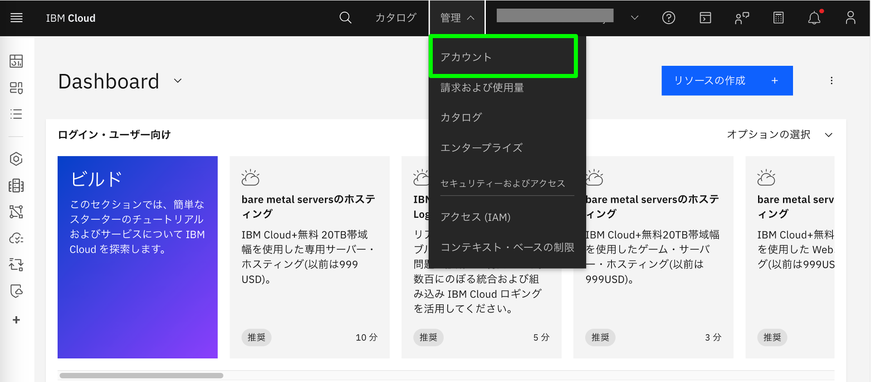Open the help question mark icon
This screenshot has height=382, width=871.
(x=669, y=18)
